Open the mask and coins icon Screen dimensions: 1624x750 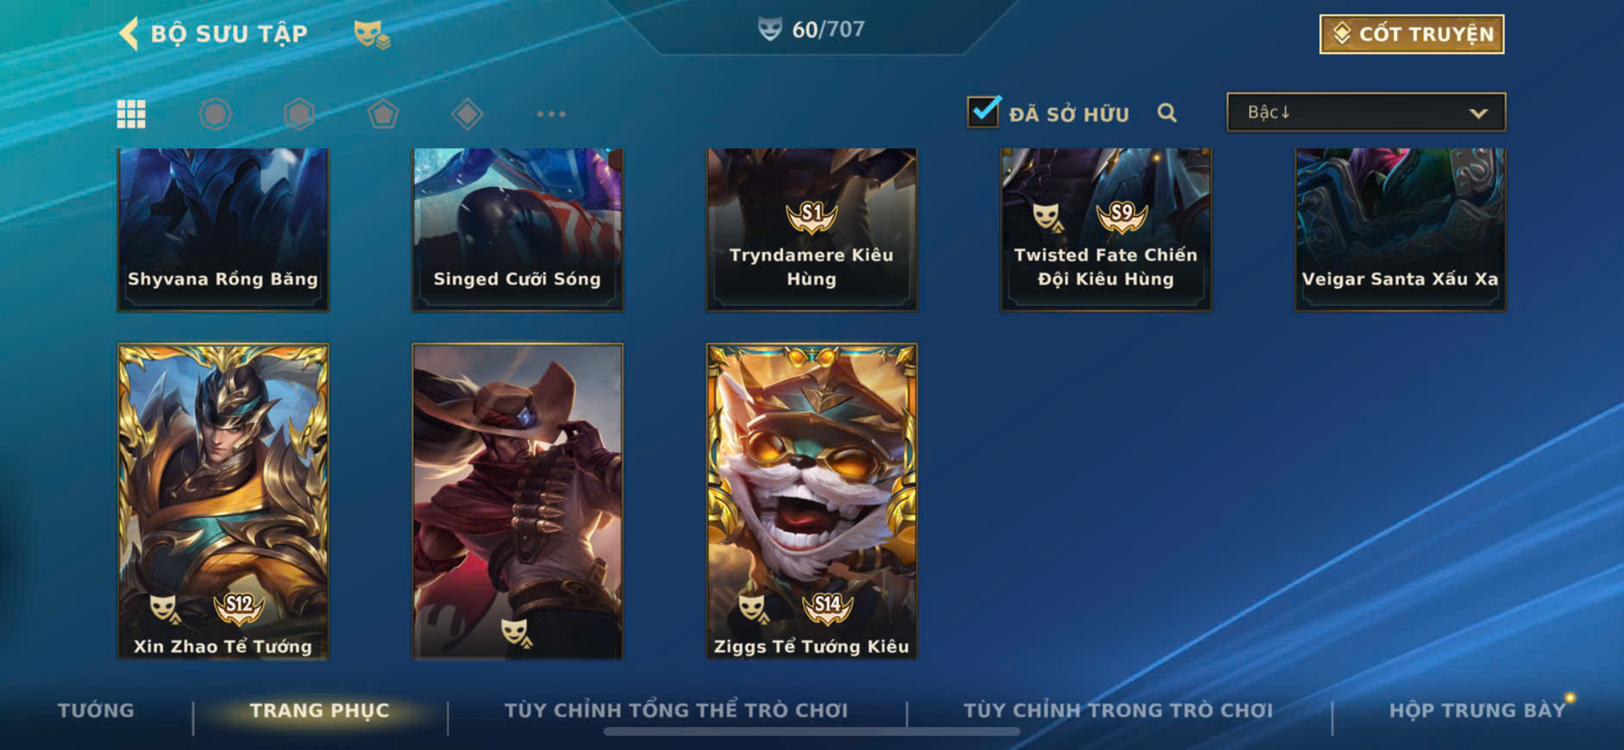372,34
